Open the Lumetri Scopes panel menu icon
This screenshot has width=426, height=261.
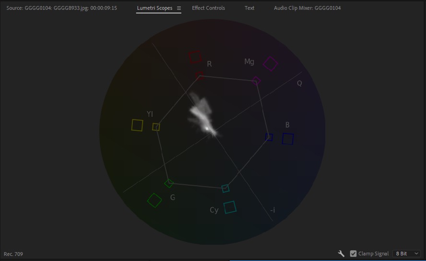pyautogui.click(x=179, y=8)
